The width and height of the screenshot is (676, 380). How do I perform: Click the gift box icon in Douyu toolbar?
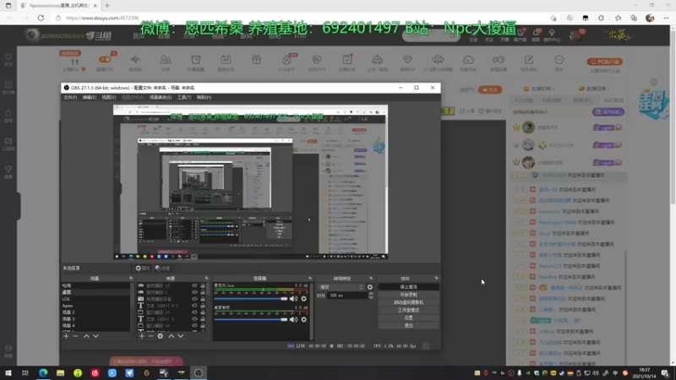pyautogui.click(x=257, y=60)
